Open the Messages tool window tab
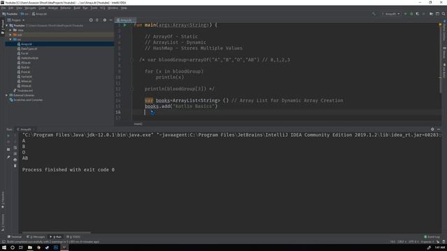Image resolution: width=447 pixels, height=251 pixels. [36, 237]
